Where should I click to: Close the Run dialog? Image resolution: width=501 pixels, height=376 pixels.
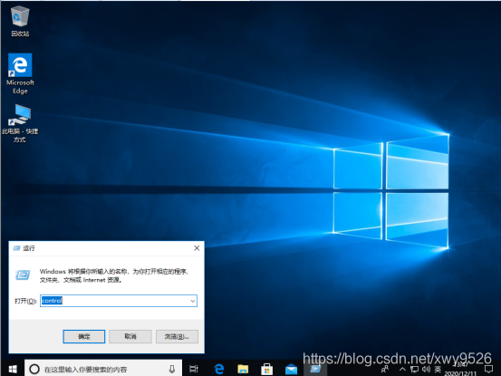197,248
